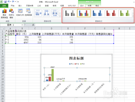Screen dimensions: 135x102
Task: Apply the blue chart style
Action: point(97,13)
